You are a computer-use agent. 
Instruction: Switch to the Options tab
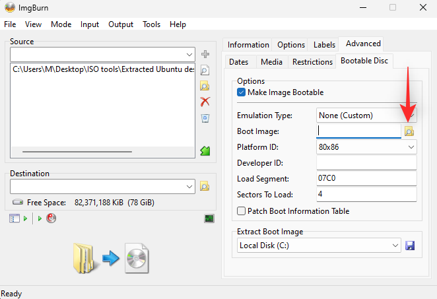click(x=291, y=45)
